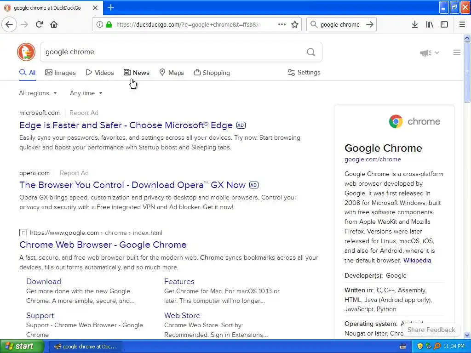Open the Microsoft Edge ad headline

[126, 125]
